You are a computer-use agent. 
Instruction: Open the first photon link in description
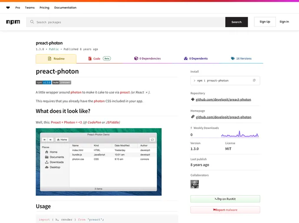point(76,92)
